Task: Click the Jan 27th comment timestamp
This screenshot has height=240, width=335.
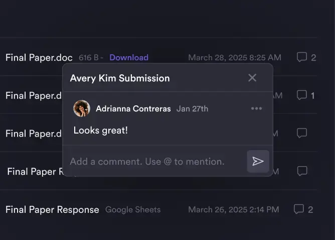Action: pyautogui.click(x=192, y=108)
